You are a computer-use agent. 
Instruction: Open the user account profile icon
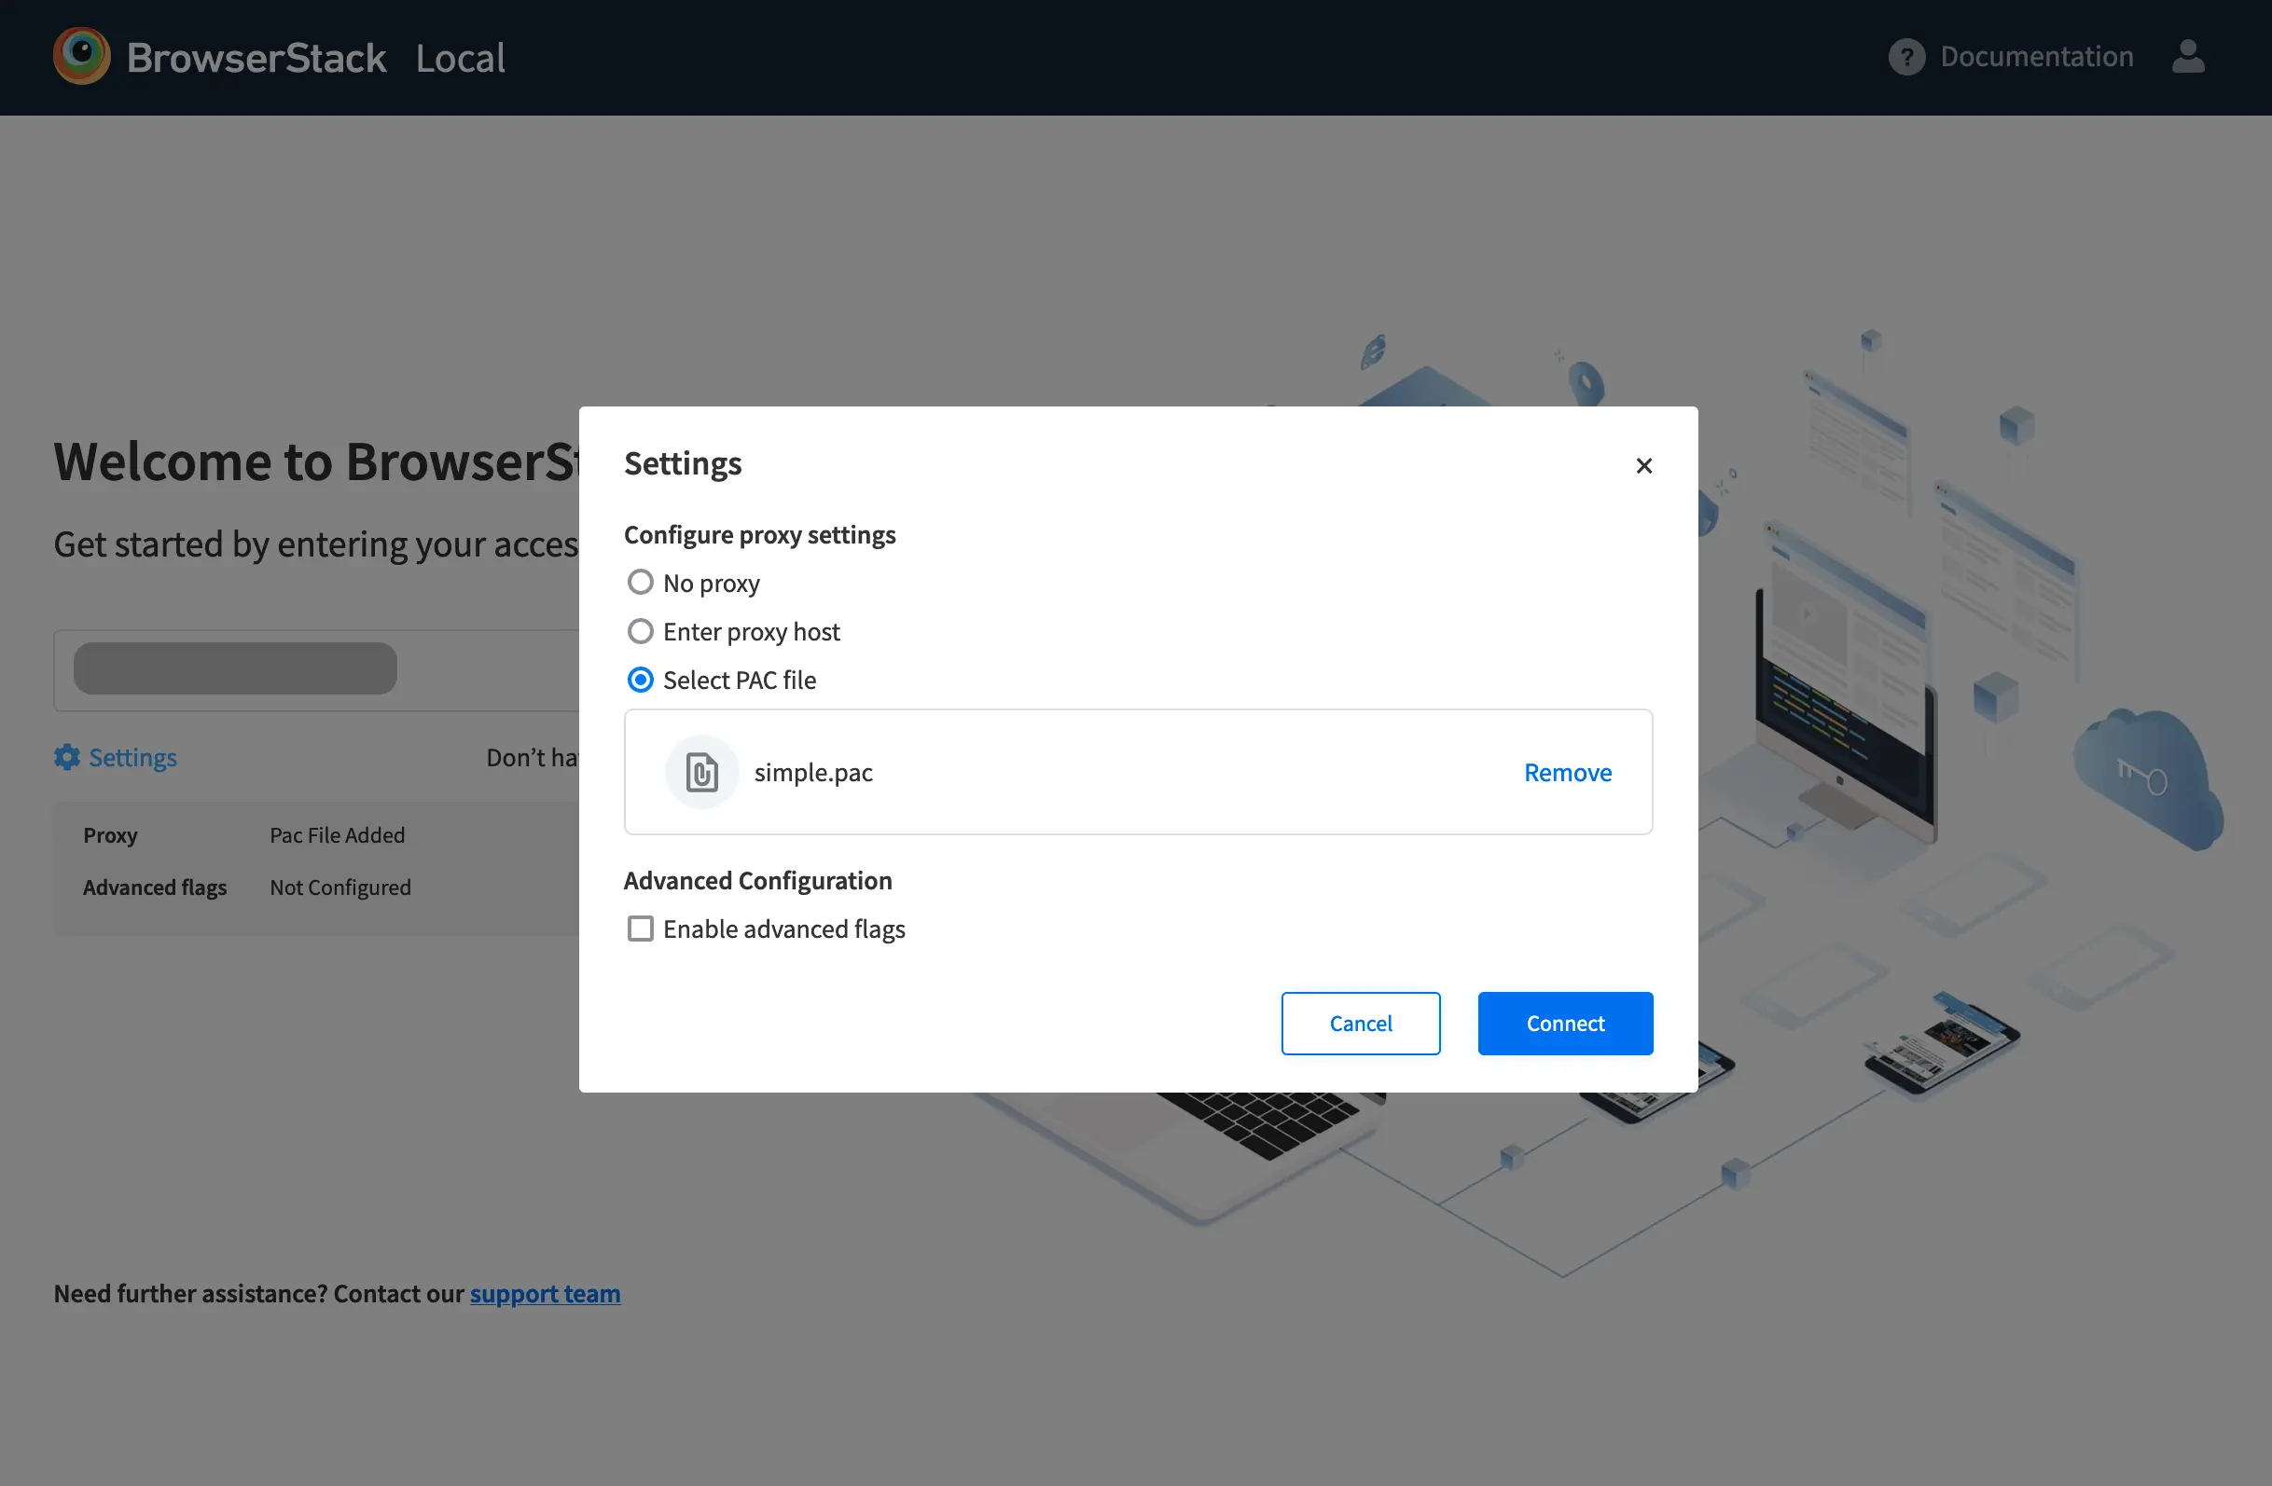click(x=2187, y=56)
